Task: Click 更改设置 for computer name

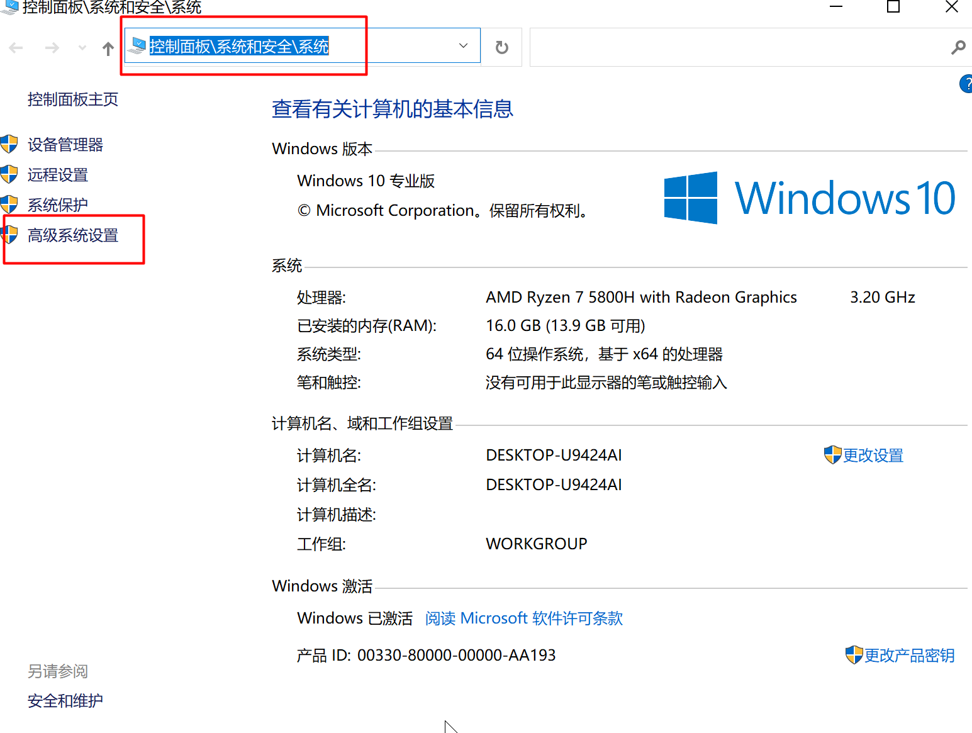Action: [872, 456]
